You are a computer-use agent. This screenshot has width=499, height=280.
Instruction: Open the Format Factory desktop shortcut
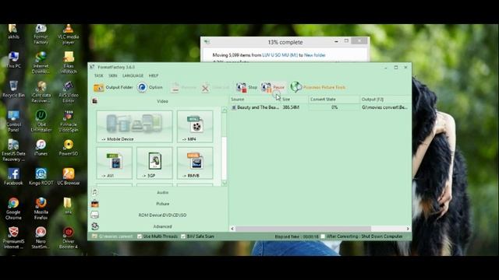coord(41,34)
